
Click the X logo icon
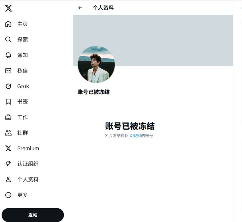click(9, 8)
